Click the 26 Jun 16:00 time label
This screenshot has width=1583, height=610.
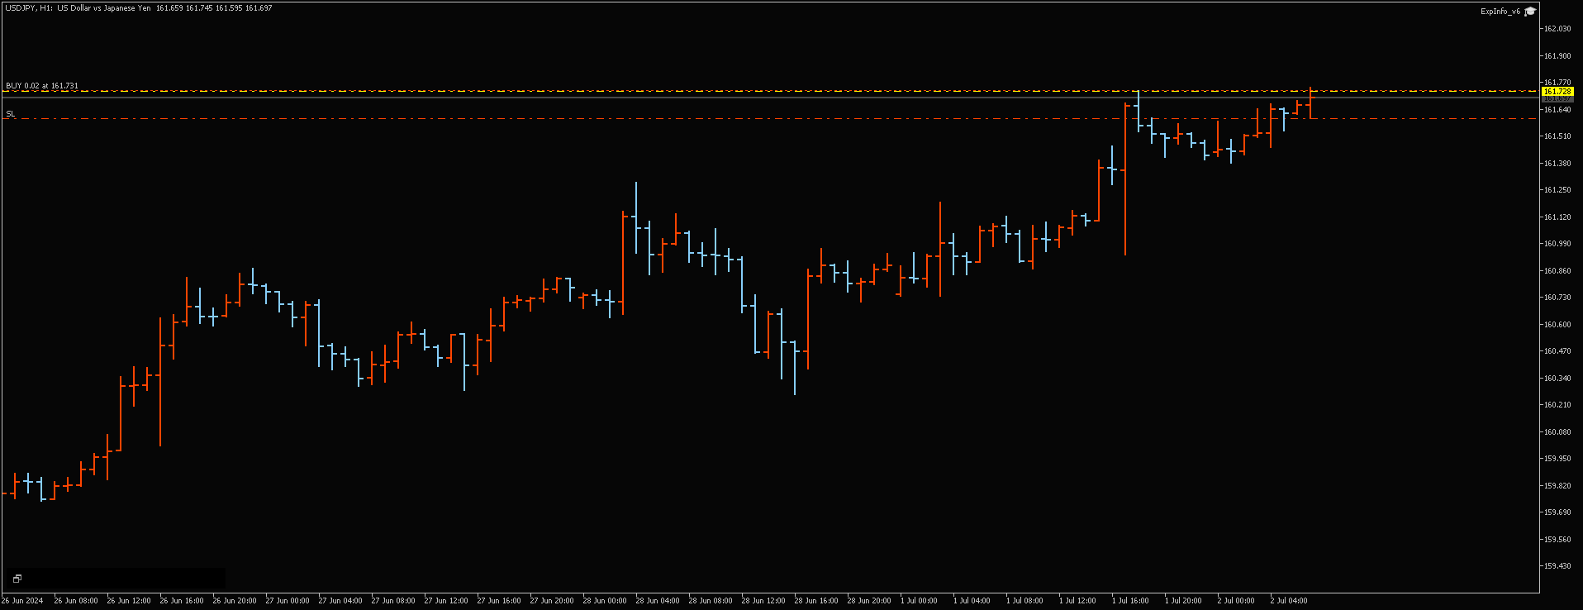point(182,601)
